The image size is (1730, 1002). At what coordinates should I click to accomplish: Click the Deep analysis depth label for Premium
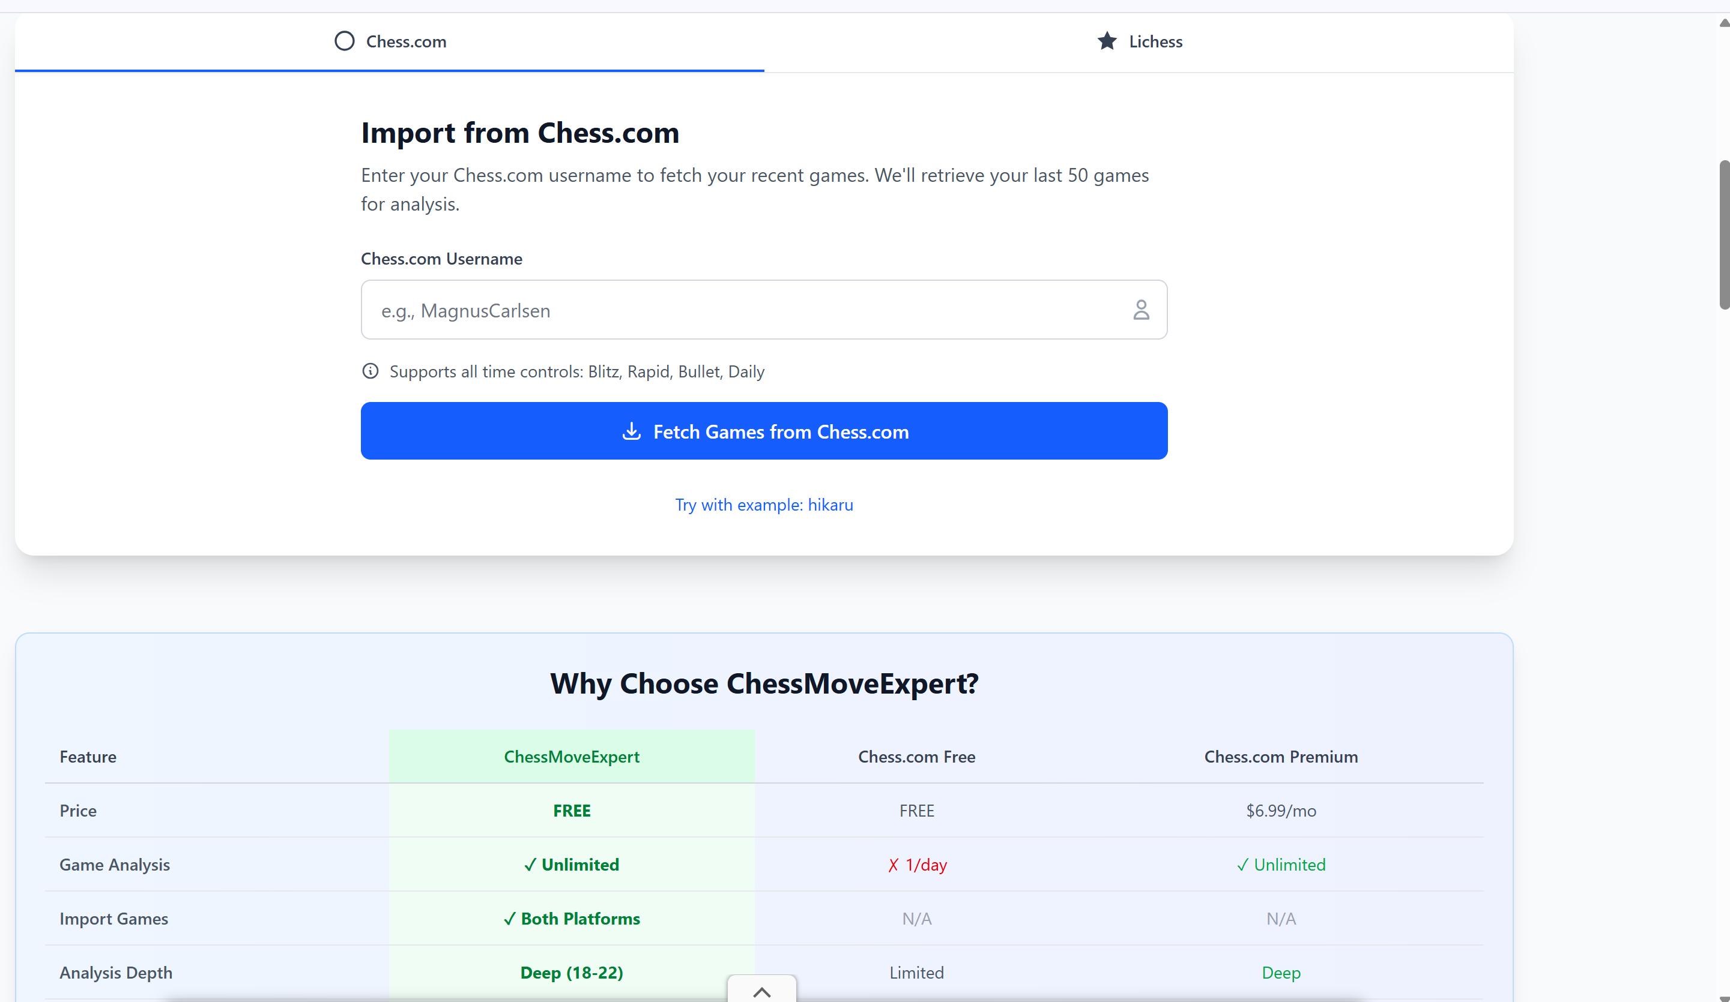pyautogui.click(x=1280, y=973)
